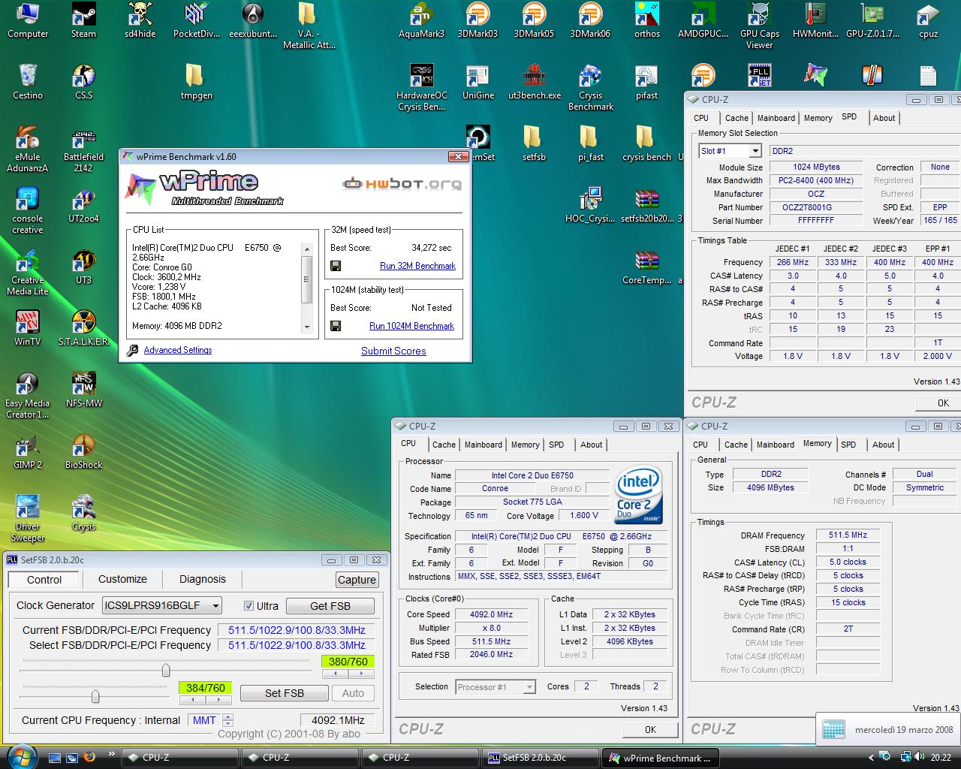The width and height of the screenshot is (961, 769).
Task: Open the UniGine desktop shortcut
Action: pos(477,82)
